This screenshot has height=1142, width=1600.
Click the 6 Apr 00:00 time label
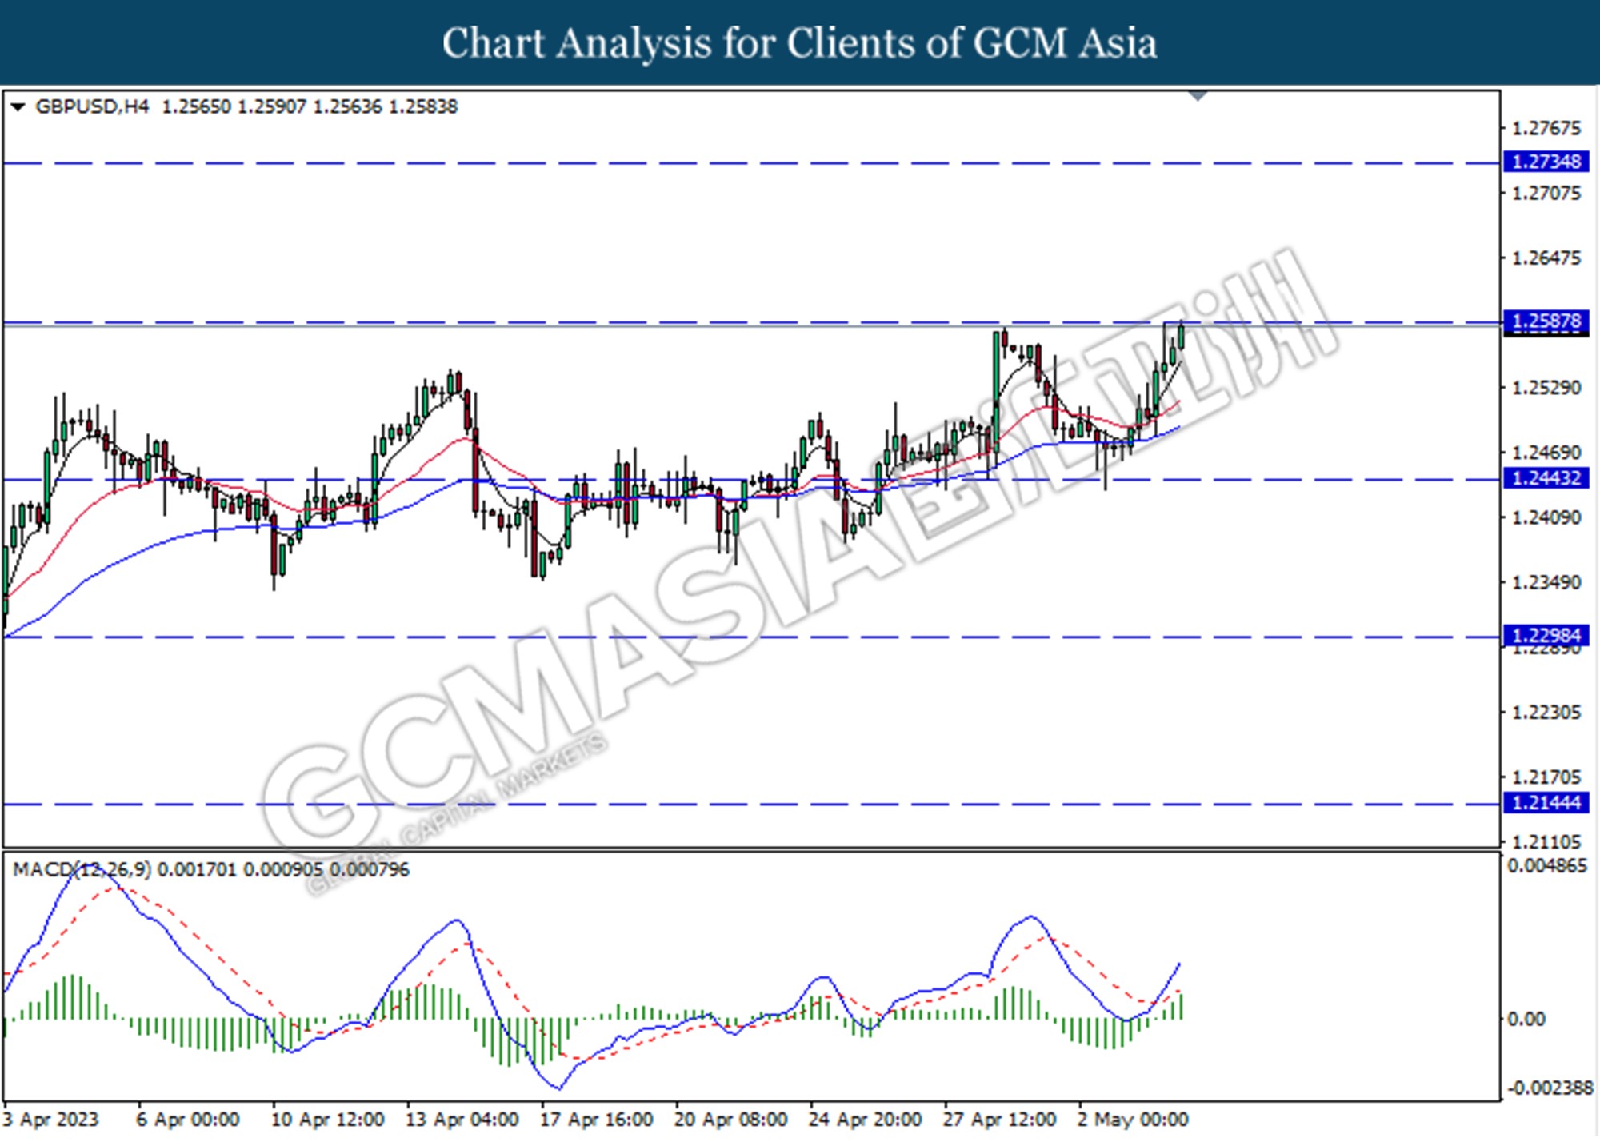pos(188,1119)
